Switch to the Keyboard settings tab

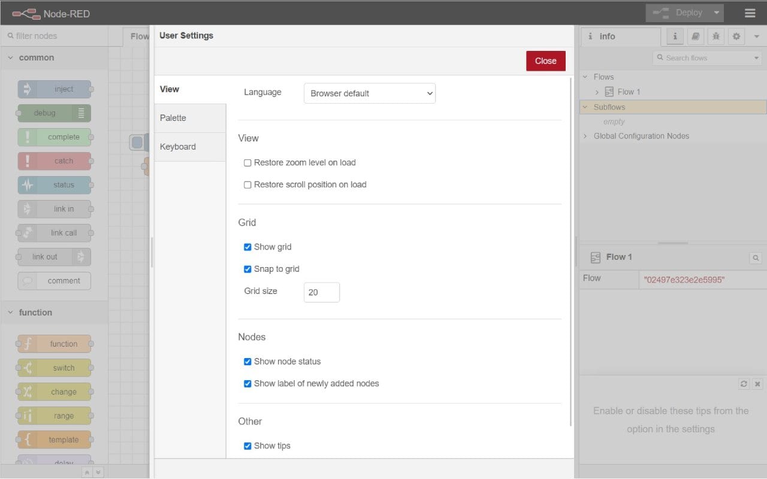177,147
